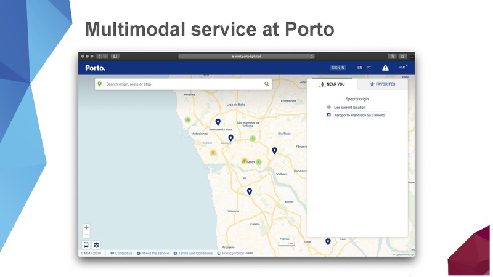Click the OpenStreetMap attribution link
This screenshot has width=493, height=277.
tap(404, 255)
